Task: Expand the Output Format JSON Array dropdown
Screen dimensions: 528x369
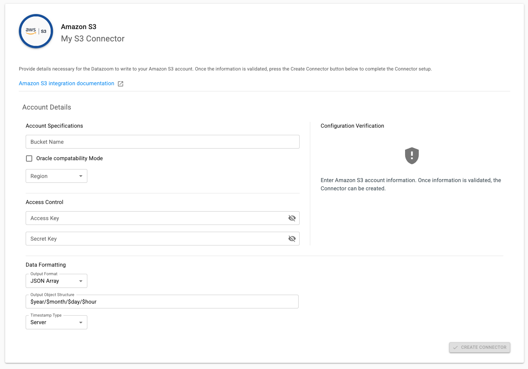Action: click(56, 281)
